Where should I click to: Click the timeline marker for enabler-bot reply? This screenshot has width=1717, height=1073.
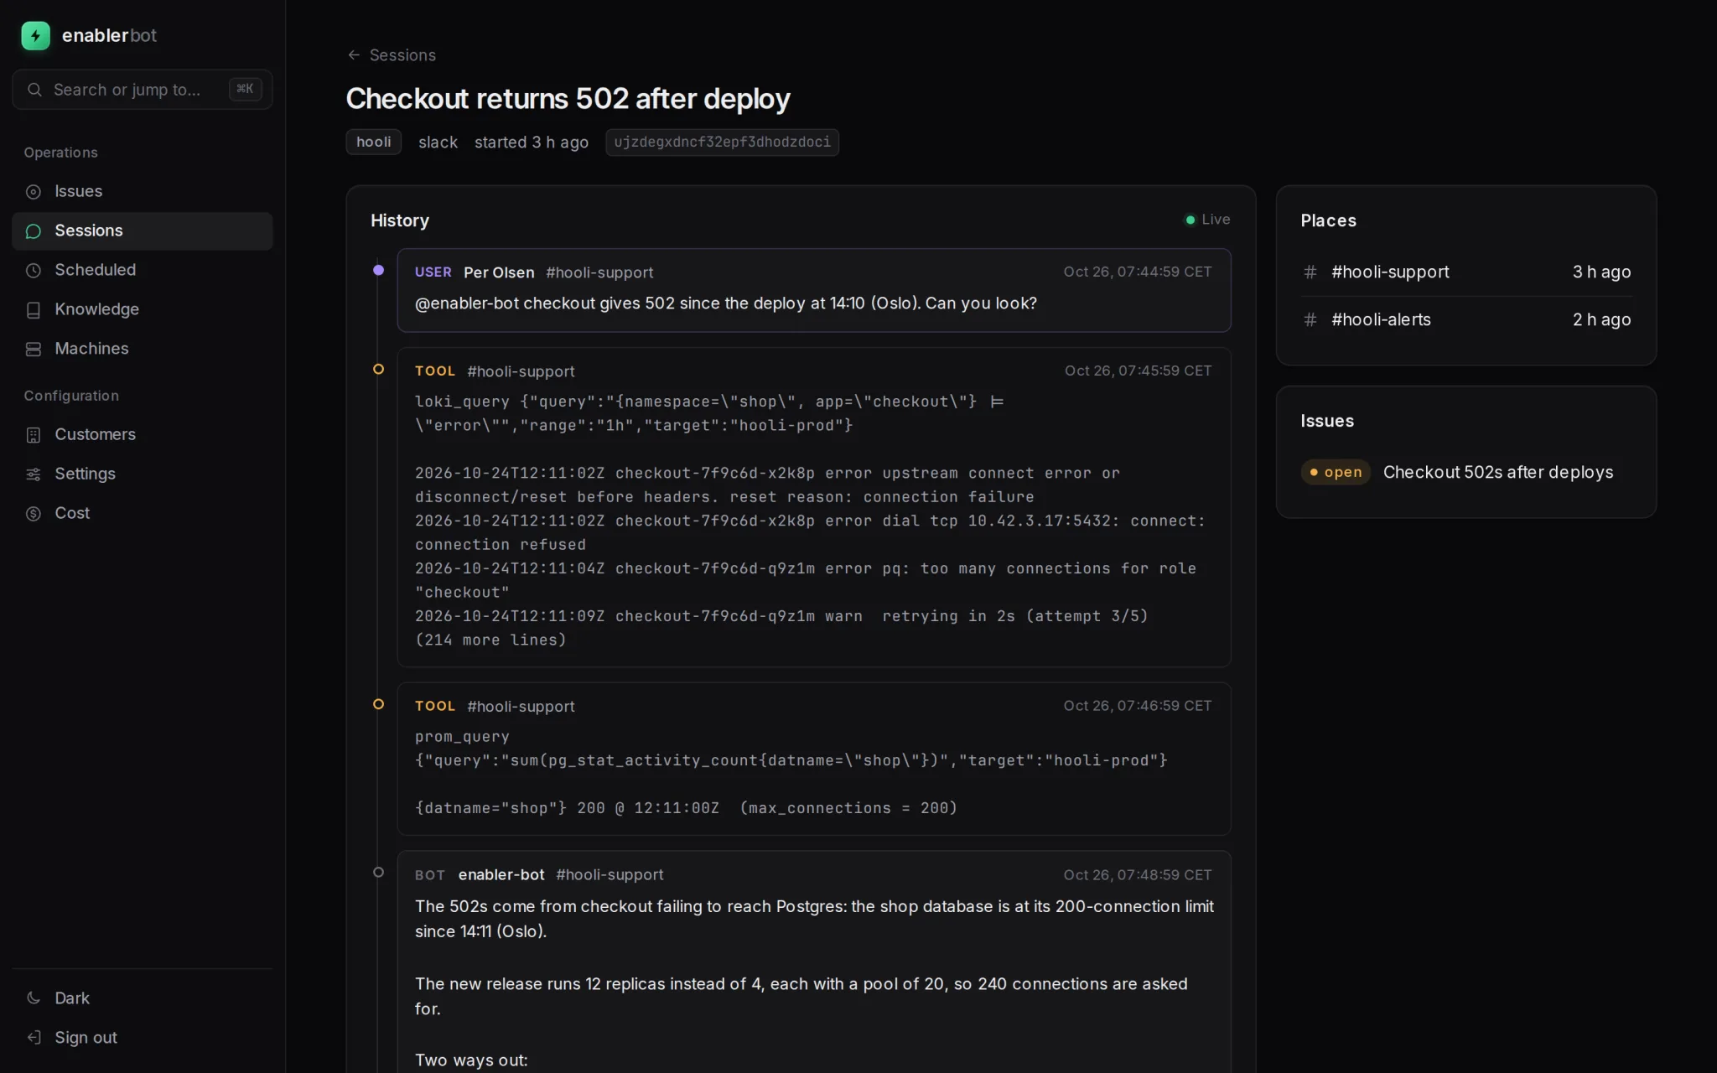tap(378, 872)
